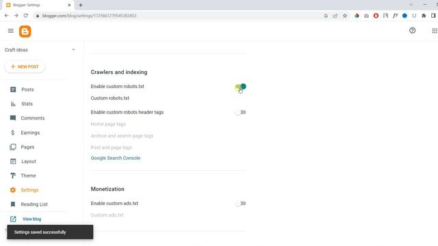
Task: Click the Theme paint roller icon
Action: coord(13,176)
